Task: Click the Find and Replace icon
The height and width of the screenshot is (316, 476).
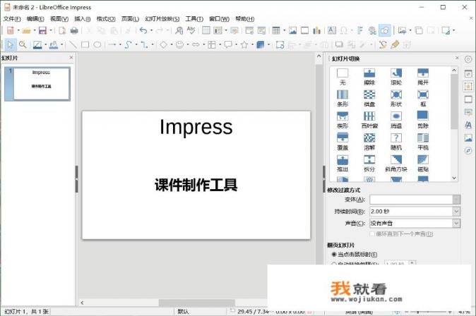Action: (x=179, y=30)
